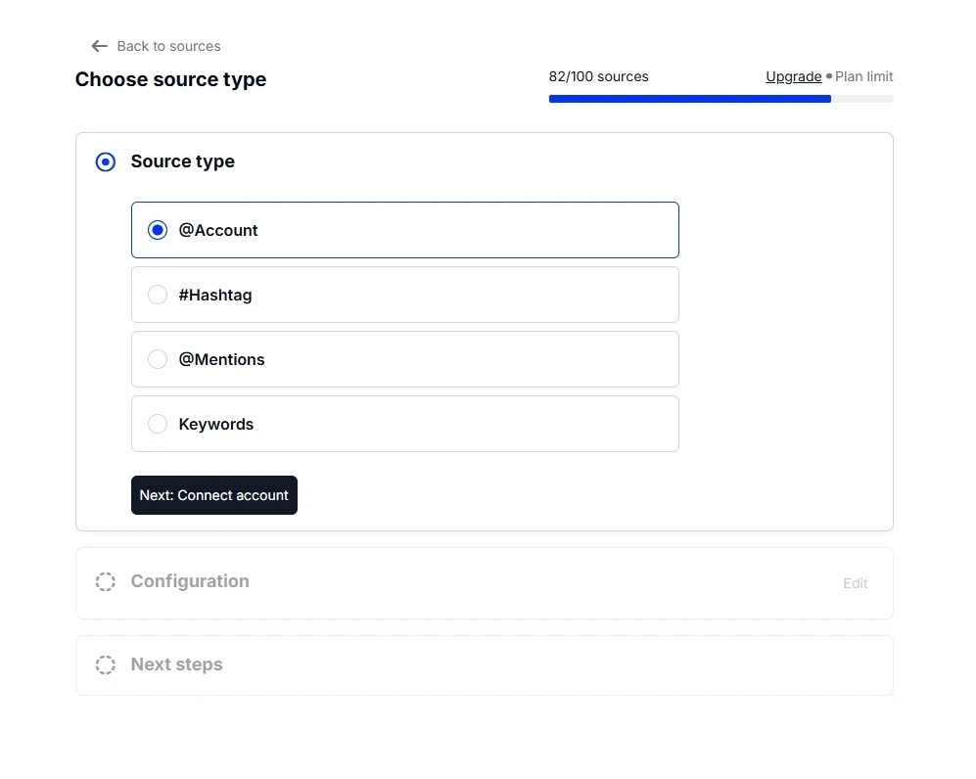
Task: Click the back arrow icon
Action: coord(100,46)
